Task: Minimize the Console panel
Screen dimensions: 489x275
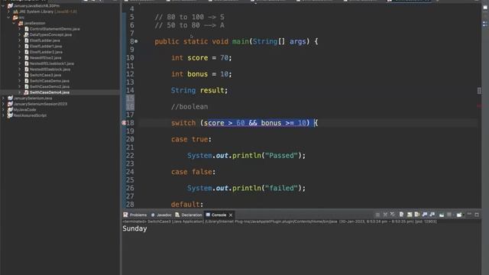Action: 469,215
